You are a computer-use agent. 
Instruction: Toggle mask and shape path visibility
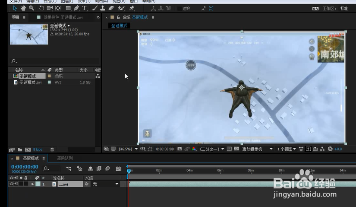click(x=150, y=149)
